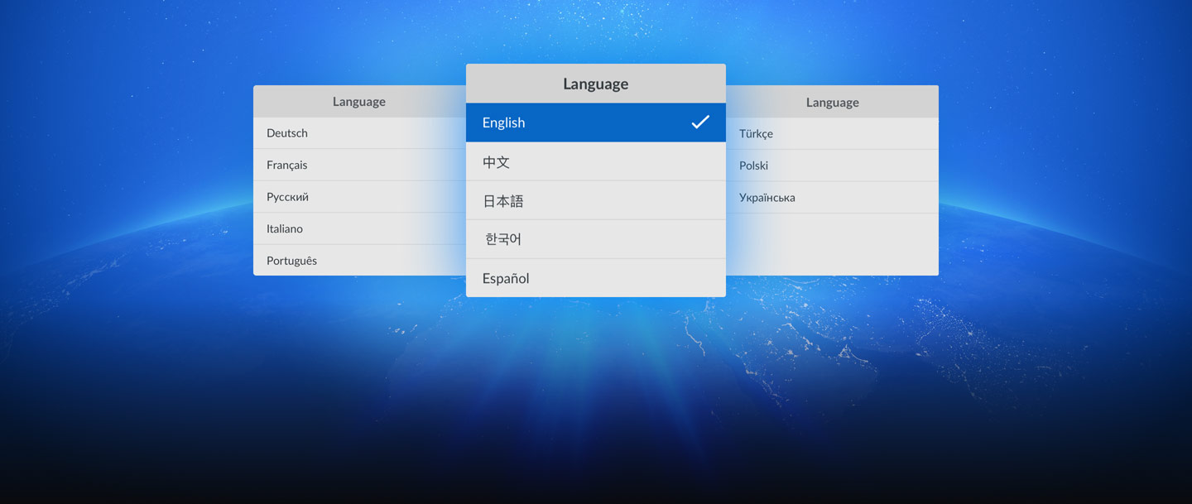Click Language header above Türkçe
Viewport: 1192px width, 504px height.
(832, 103)
